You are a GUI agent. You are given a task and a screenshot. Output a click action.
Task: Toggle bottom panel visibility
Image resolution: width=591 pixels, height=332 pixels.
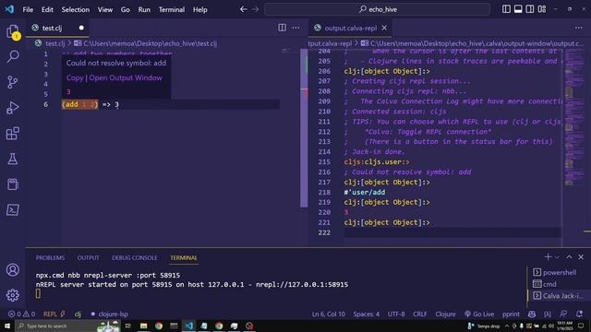coord(518,9)
